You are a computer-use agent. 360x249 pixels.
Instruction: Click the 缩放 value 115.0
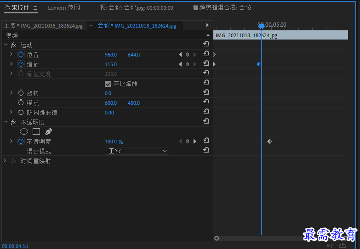coord(111,64)
